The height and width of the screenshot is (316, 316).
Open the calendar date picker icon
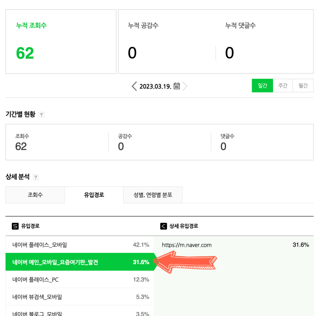177,86
